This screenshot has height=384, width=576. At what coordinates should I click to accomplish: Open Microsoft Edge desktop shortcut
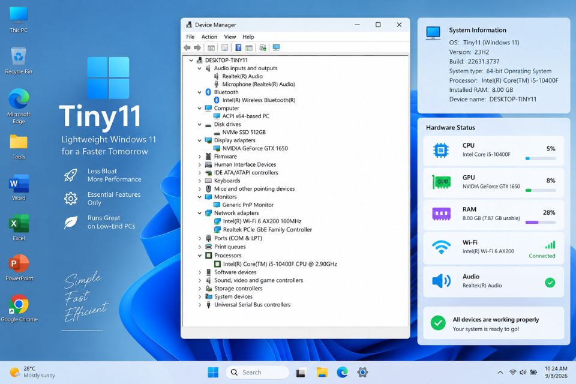coord(19,106)
